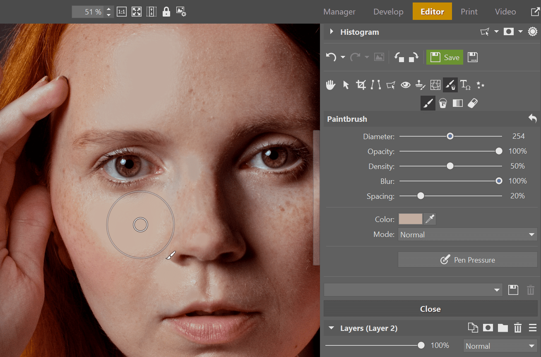This screenshot has height=357, width=541.
Task: Open the undo history dropdown
Action: pyautogui.click(x=343, y=58)
